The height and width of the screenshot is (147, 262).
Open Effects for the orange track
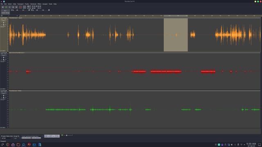click(x=4, y=21)
